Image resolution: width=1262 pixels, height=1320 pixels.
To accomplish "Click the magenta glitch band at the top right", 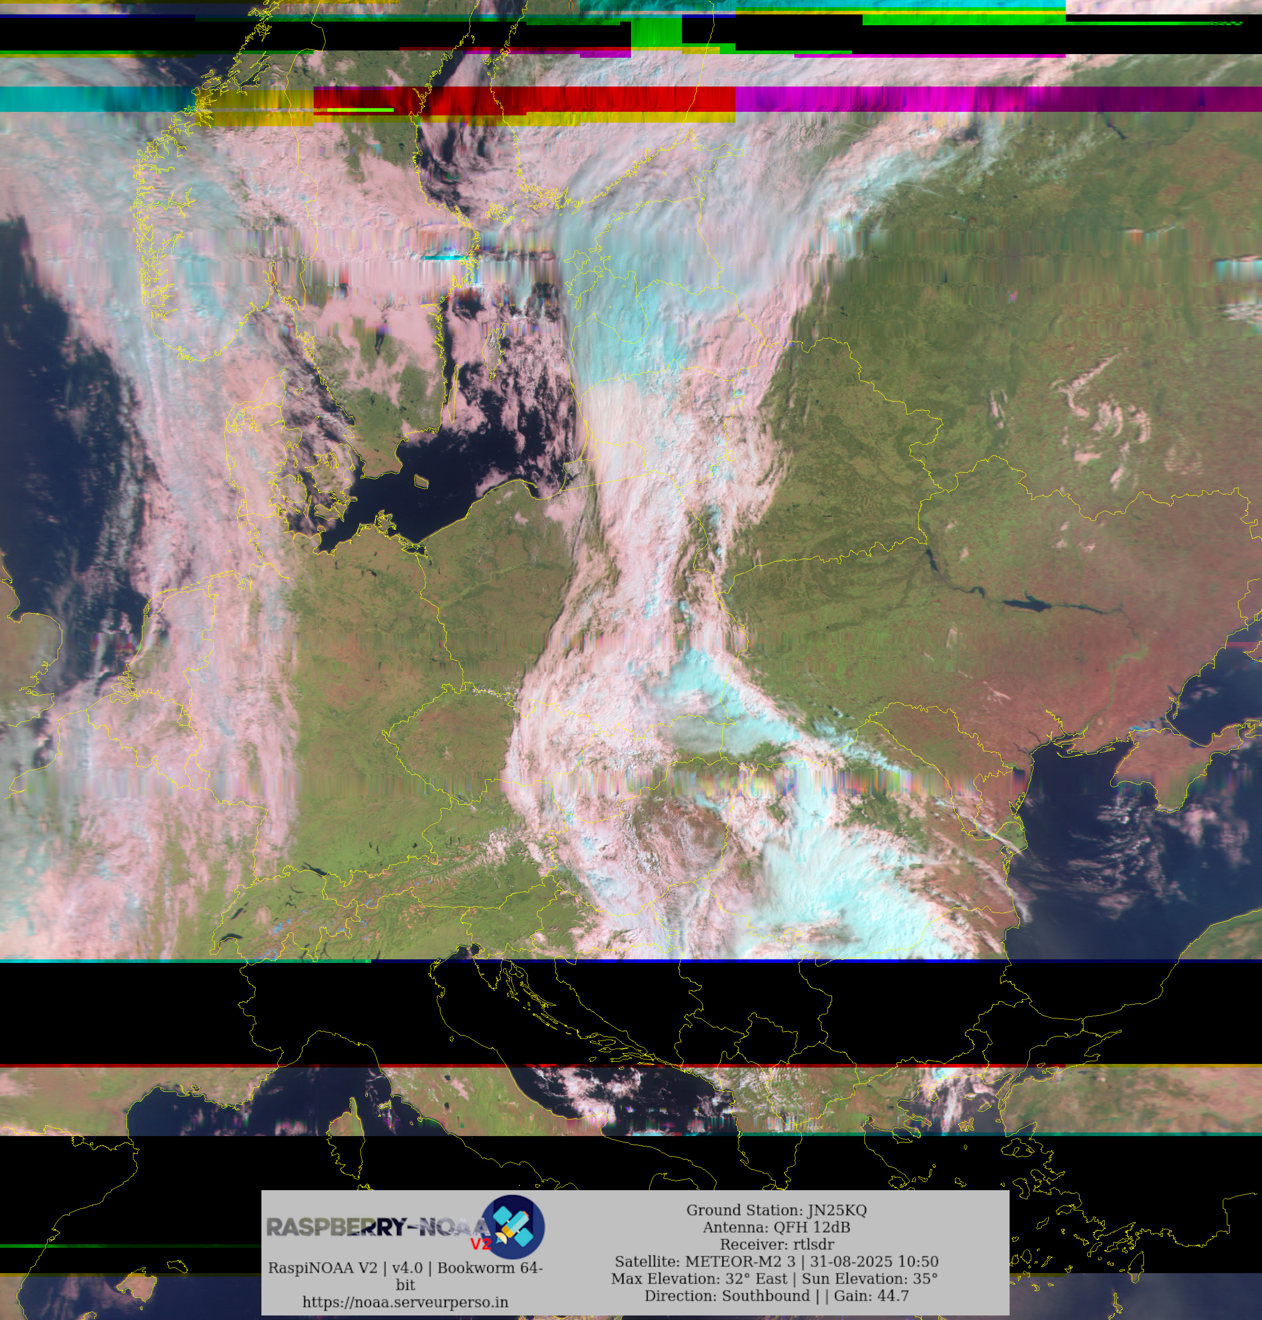I will tap(942, 99).
